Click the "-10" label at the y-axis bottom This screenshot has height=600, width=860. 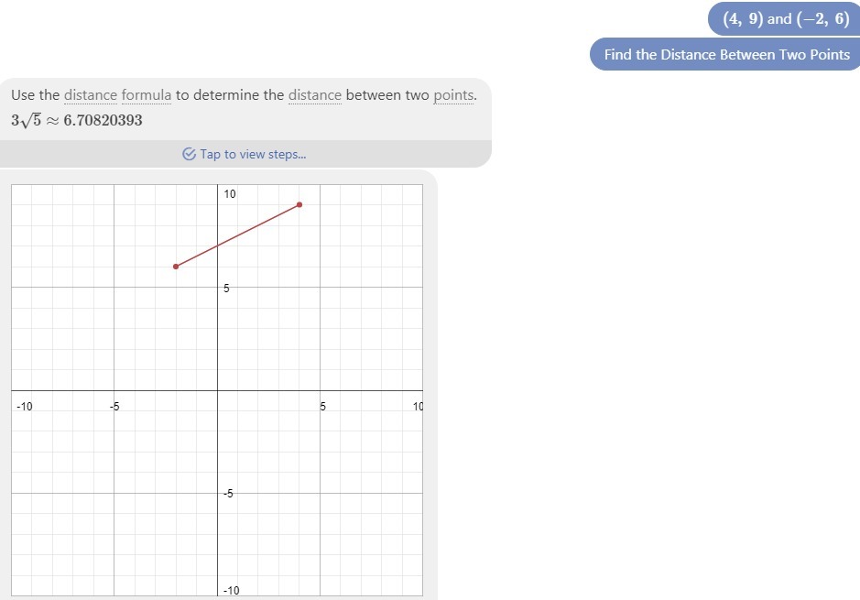pos(231,590)
